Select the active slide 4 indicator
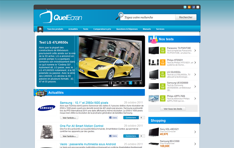 point(130,83)
